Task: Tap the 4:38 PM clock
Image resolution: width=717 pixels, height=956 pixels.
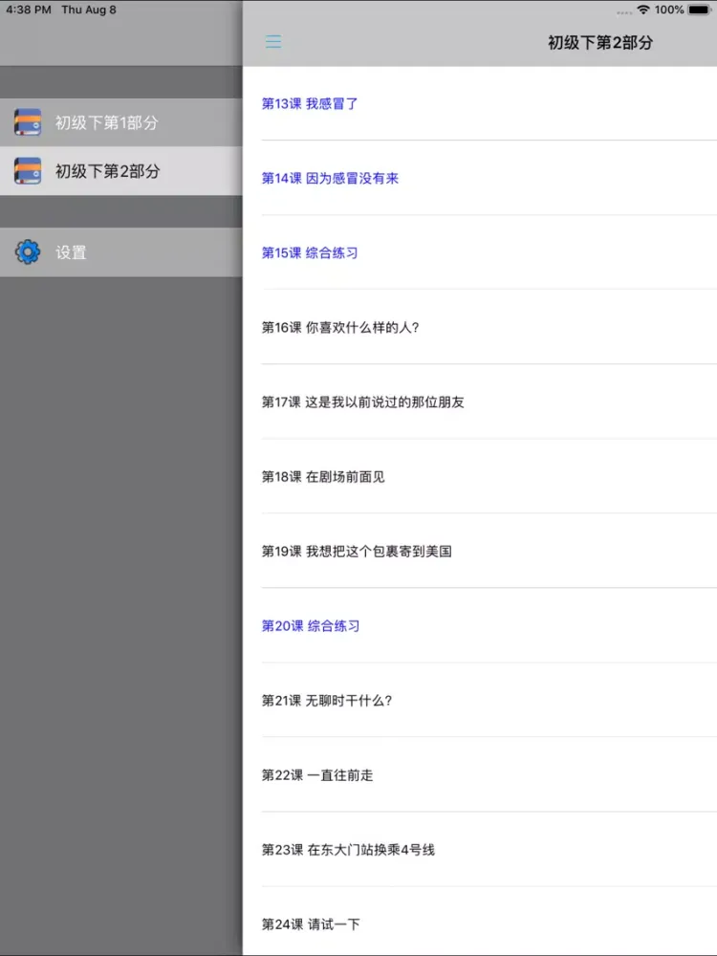Action: point(29,10)
